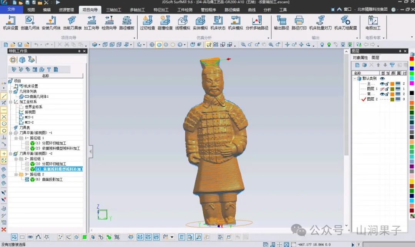Select MCS-1 coordinate system
This screenshot has height=247, width=415.
point(29,118)
